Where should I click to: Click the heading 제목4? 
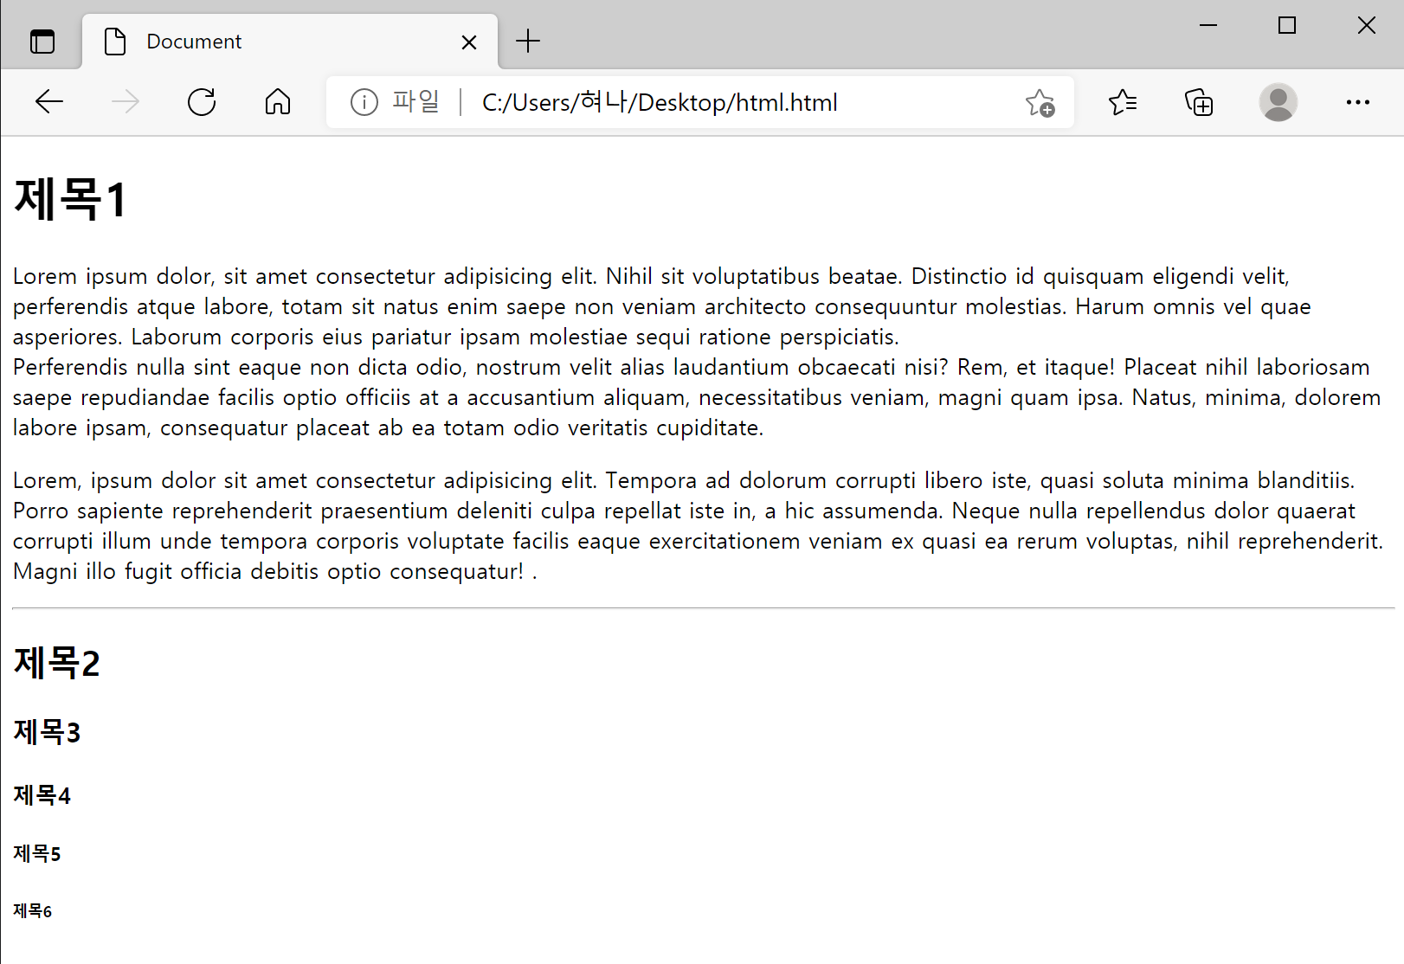point(42,795)
